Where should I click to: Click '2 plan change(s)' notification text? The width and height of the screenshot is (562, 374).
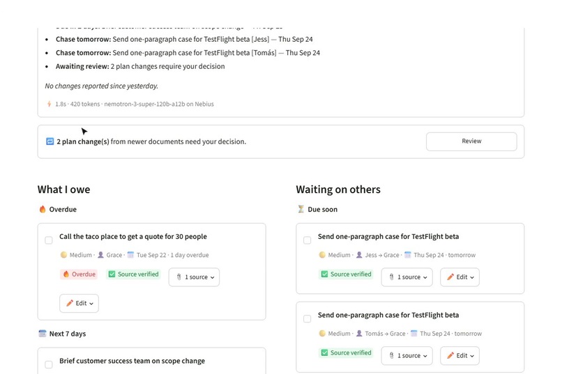click(83, 141)
